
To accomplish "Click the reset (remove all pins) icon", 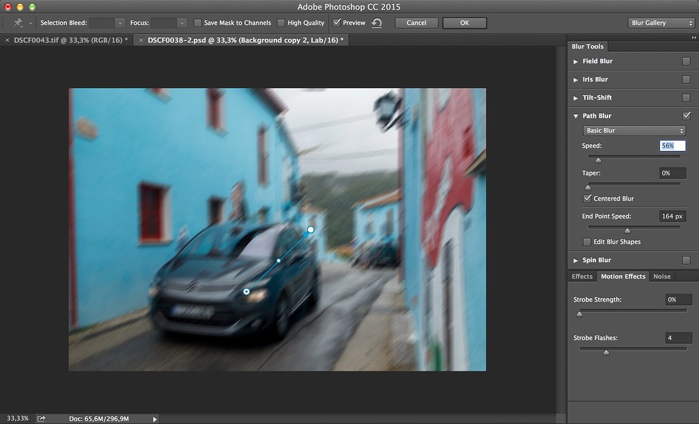I will click(x=377, y=23).
